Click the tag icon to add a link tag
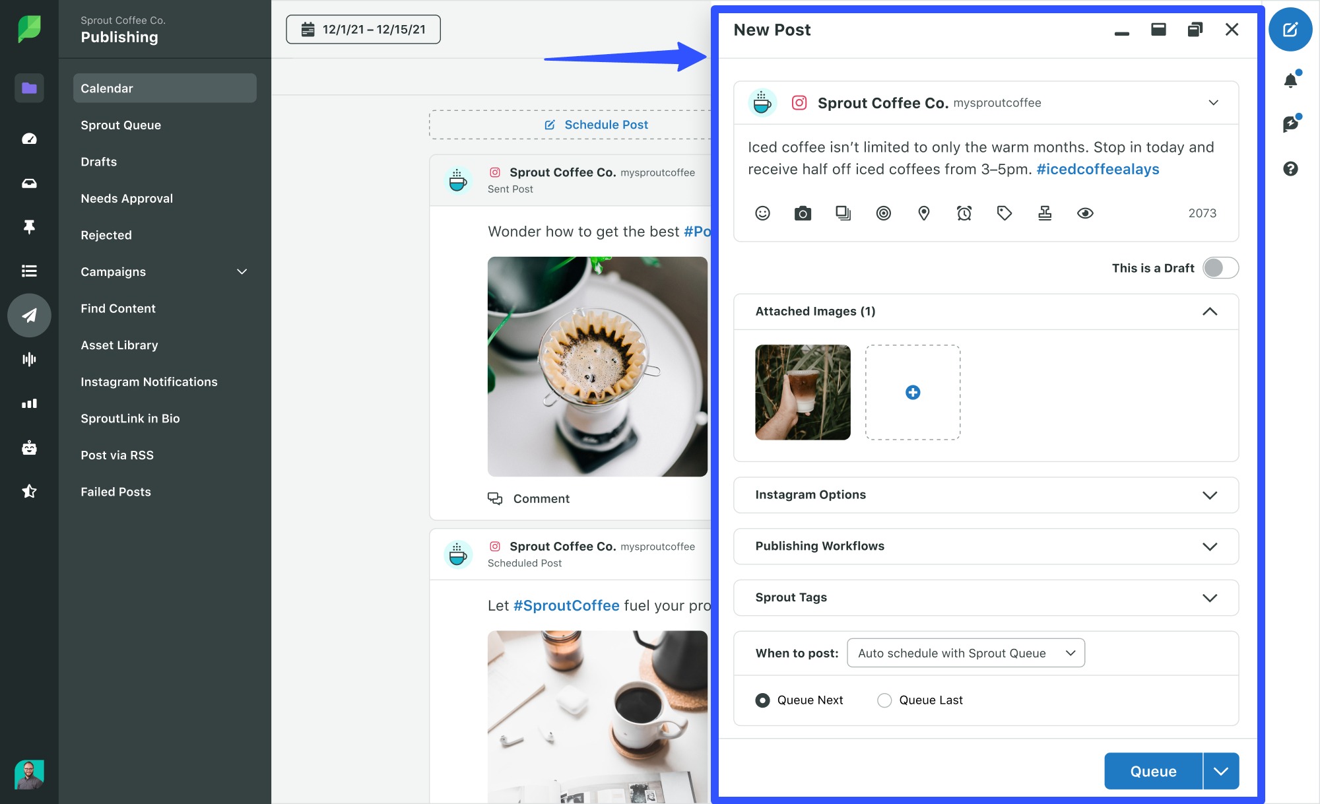Image resolution: width=1320 pixels, height=804 pixels. pos(1004,213)
